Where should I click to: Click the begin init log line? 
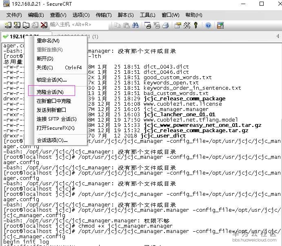(26, 242)
